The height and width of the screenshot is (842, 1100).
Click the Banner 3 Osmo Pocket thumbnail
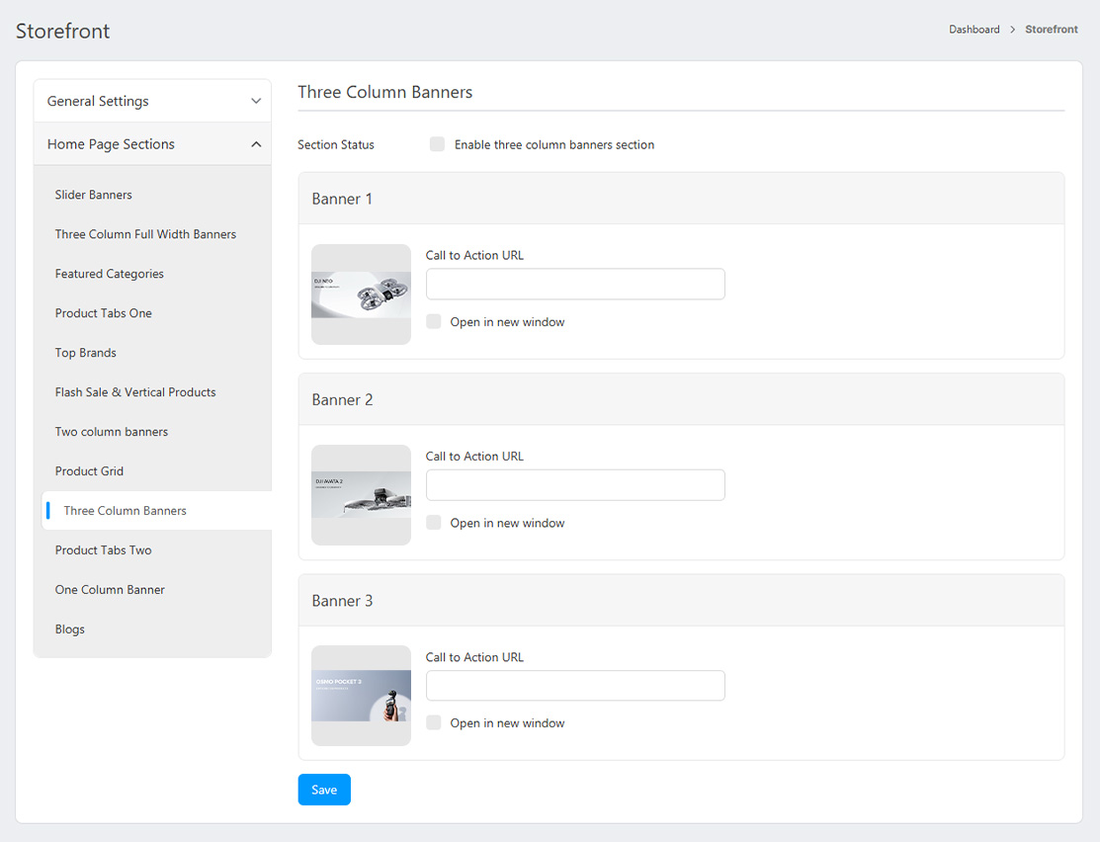(361, 696)
